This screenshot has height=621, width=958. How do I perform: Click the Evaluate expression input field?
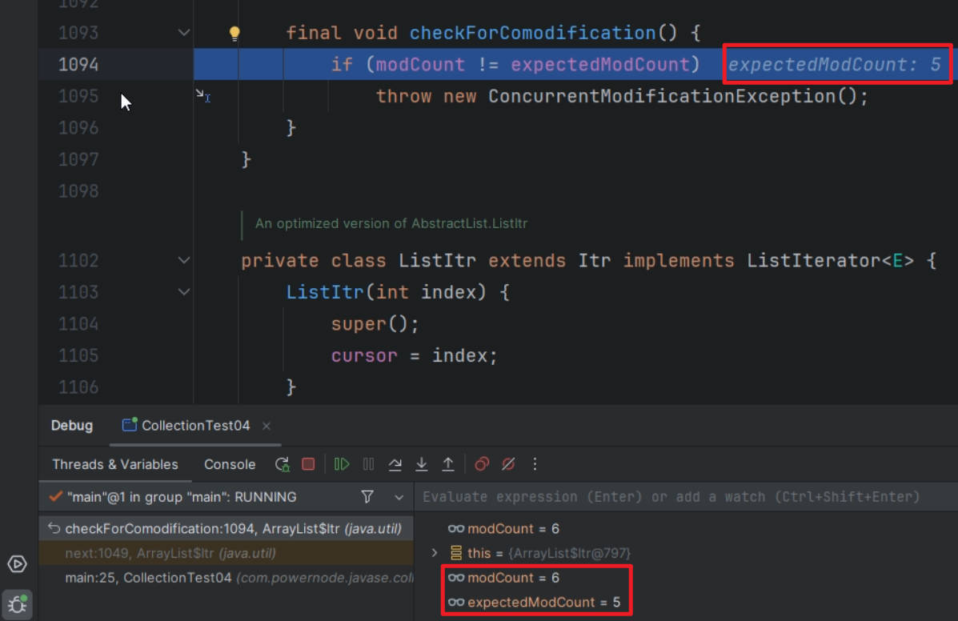[x=671, y=497]
